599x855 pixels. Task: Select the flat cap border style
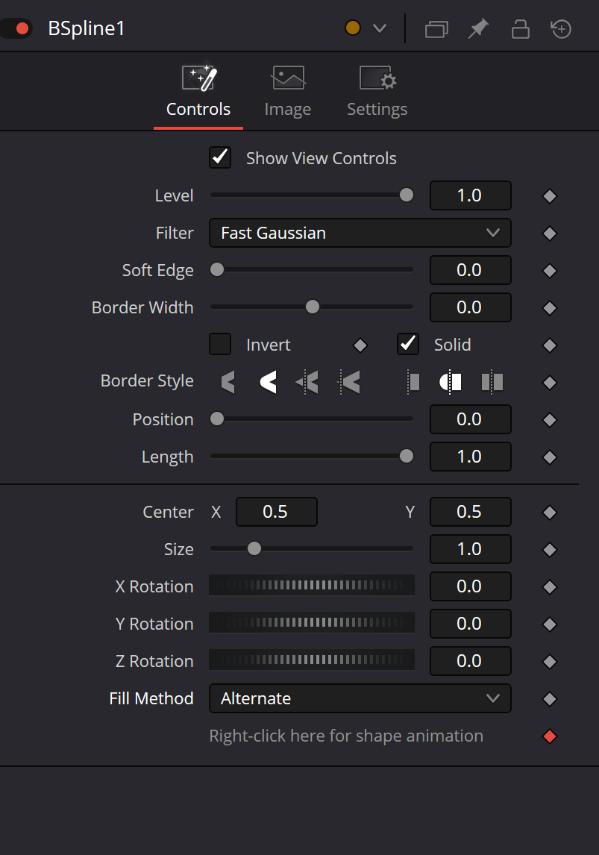tap(414, 382)
